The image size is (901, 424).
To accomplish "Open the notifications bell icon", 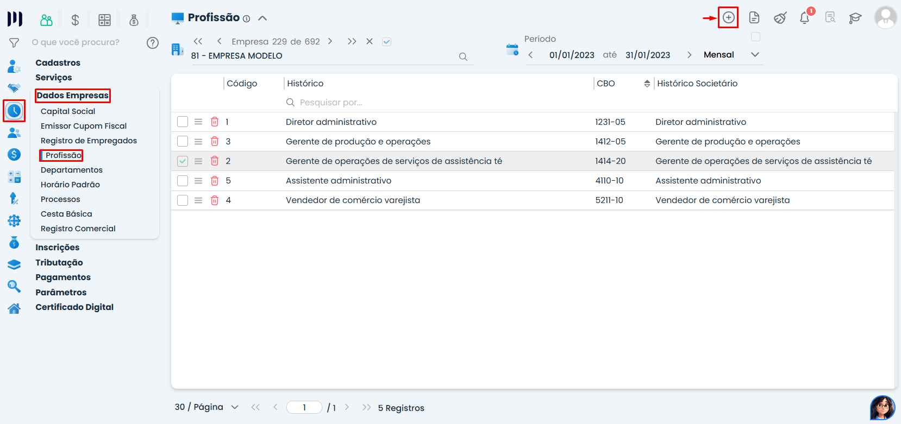I will click(804, 18).
